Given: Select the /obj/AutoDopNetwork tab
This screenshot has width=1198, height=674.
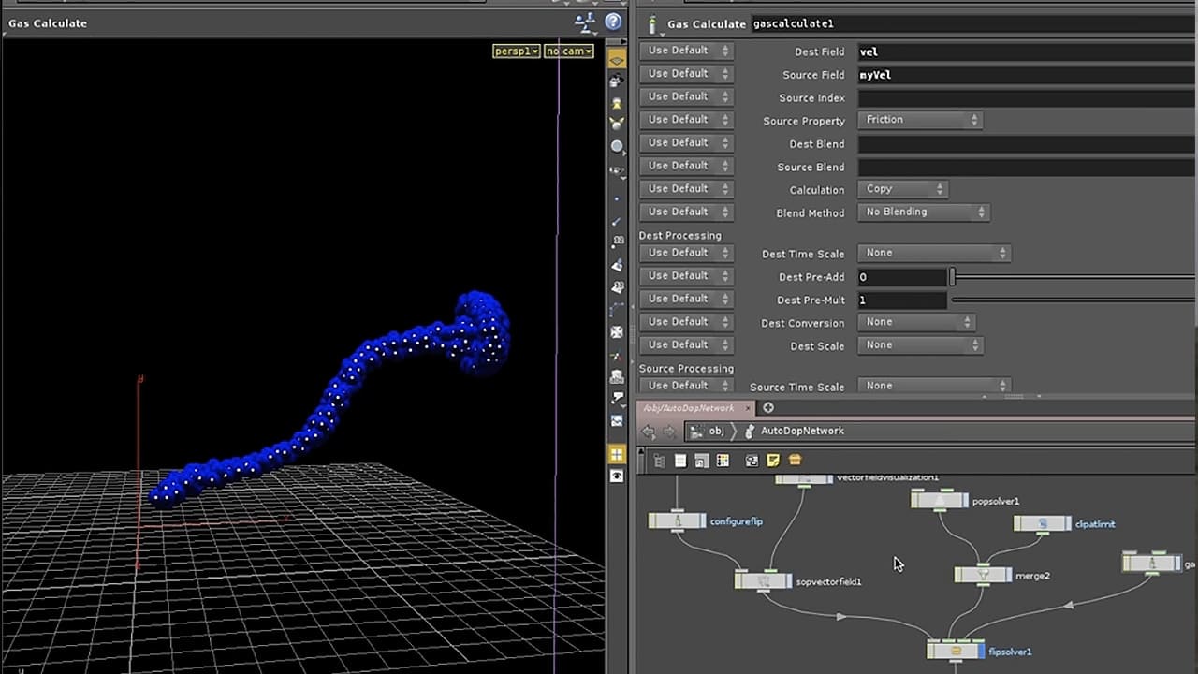Looking at the screenshot, I should (x=690, y=408).
